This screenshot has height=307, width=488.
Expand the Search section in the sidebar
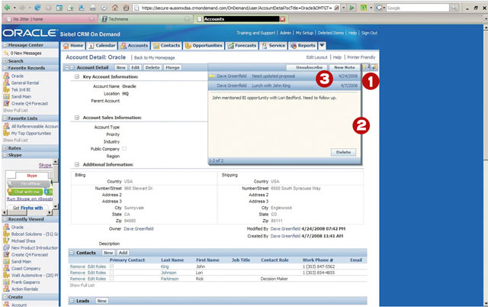tap(5, 61)
